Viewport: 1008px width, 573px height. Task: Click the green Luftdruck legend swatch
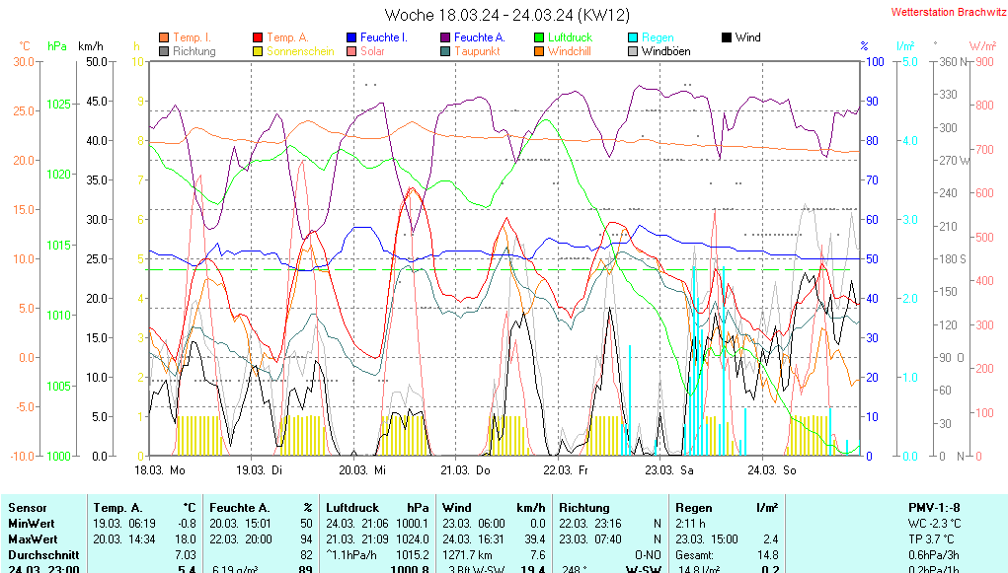(539, 37)
